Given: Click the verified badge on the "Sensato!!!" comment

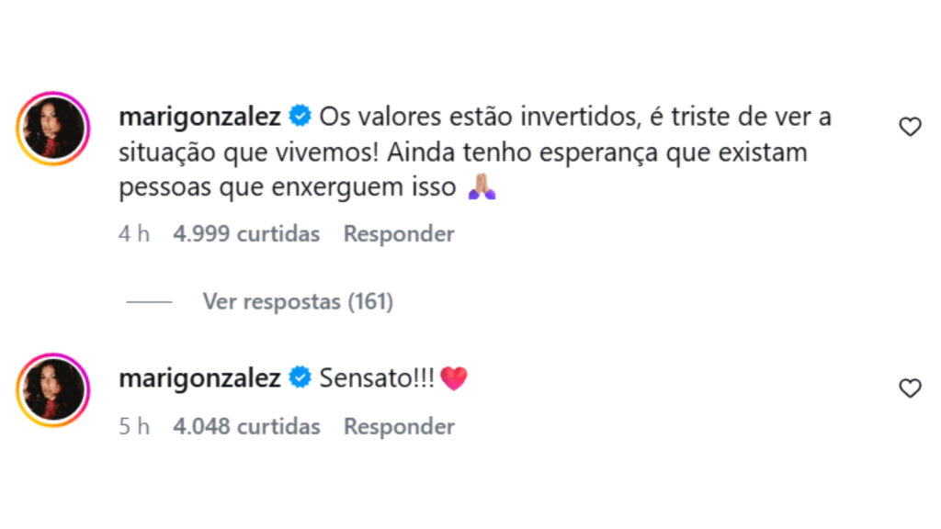Looking at the screenshot, I should coord(300,377).
